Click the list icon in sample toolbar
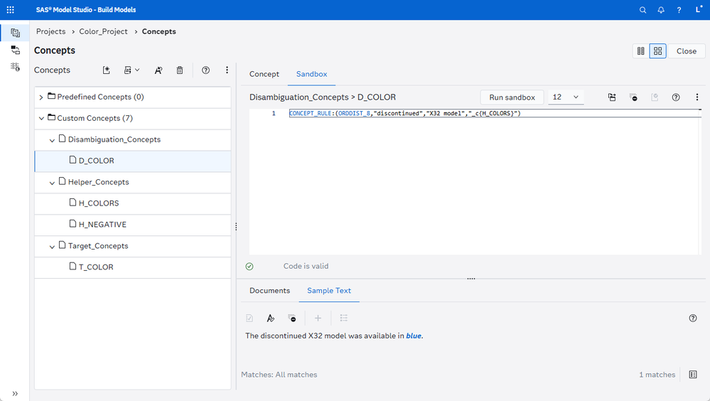The image size is (710, 401). tap(344, 318)
